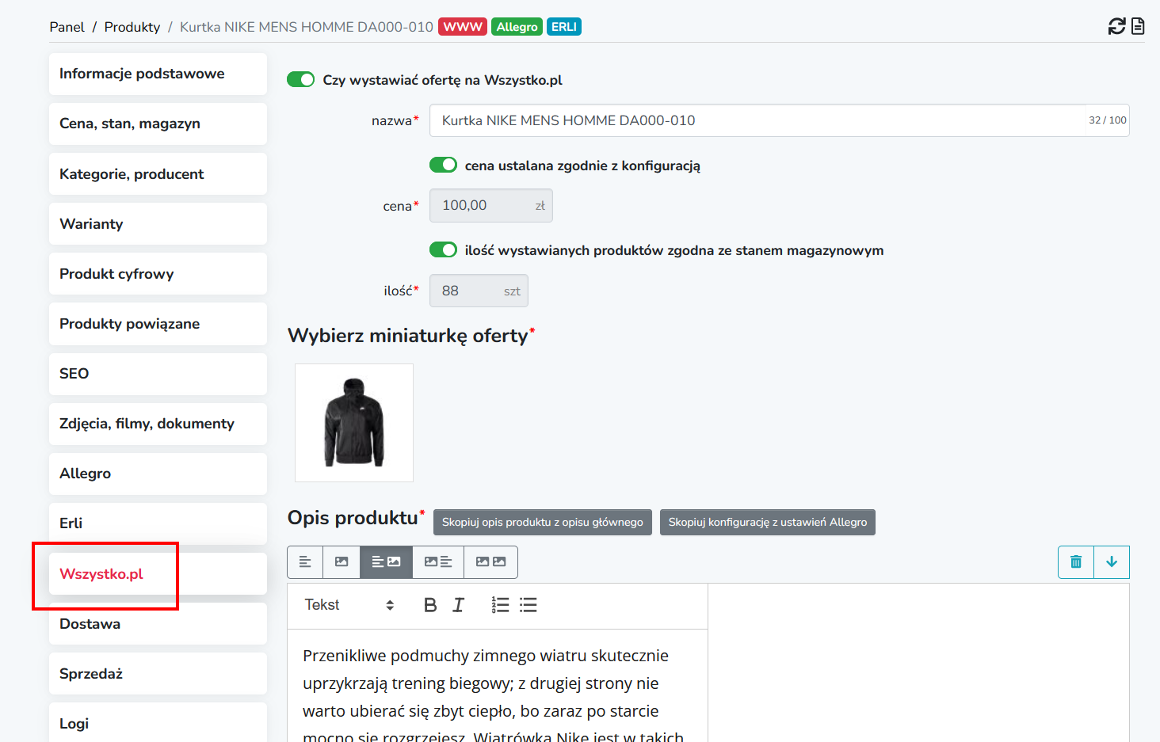Click the refresh sync icon at top right
Screen dimensions: 1160x742
(x=1116, y=26)
